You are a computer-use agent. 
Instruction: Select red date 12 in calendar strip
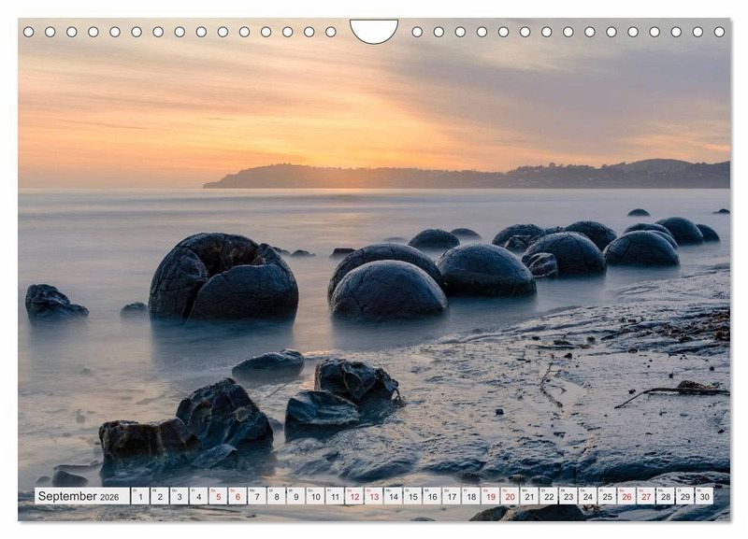tap(354, 496)
